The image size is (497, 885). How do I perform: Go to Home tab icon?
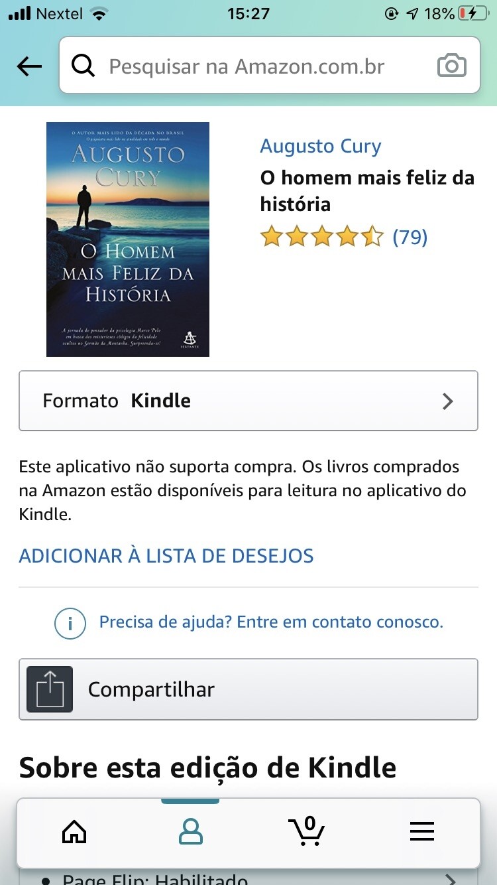coord(74,831)
